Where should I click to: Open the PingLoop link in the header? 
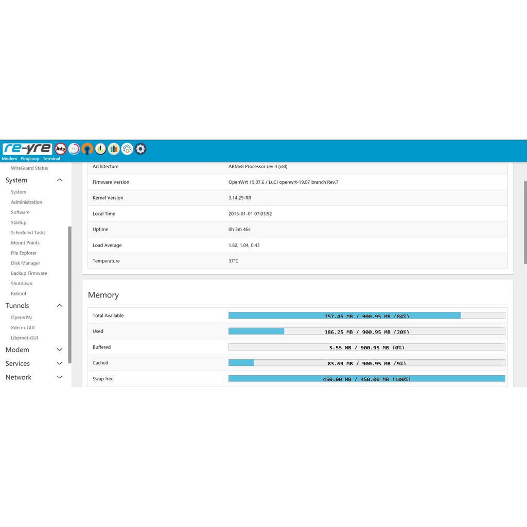[30, 159]
